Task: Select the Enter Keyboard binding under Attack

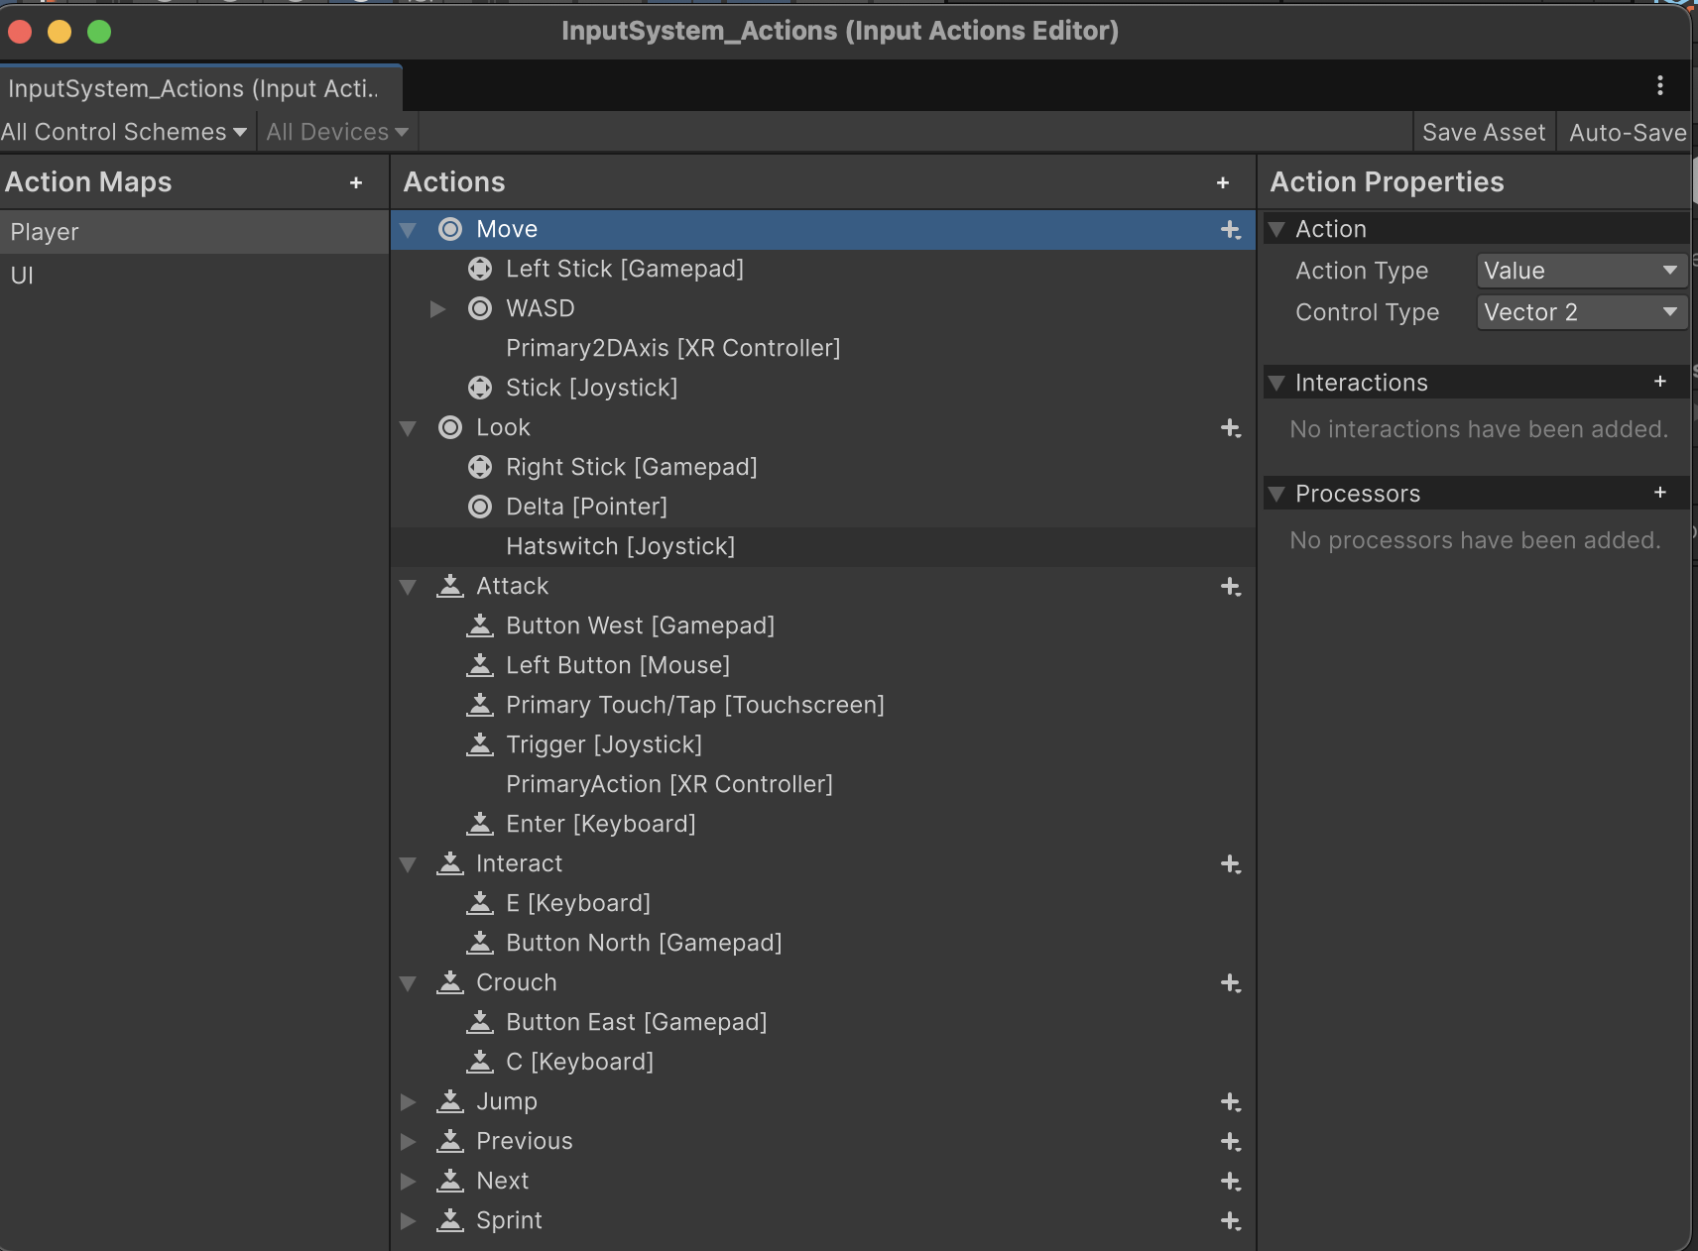Action: point(600,824)
